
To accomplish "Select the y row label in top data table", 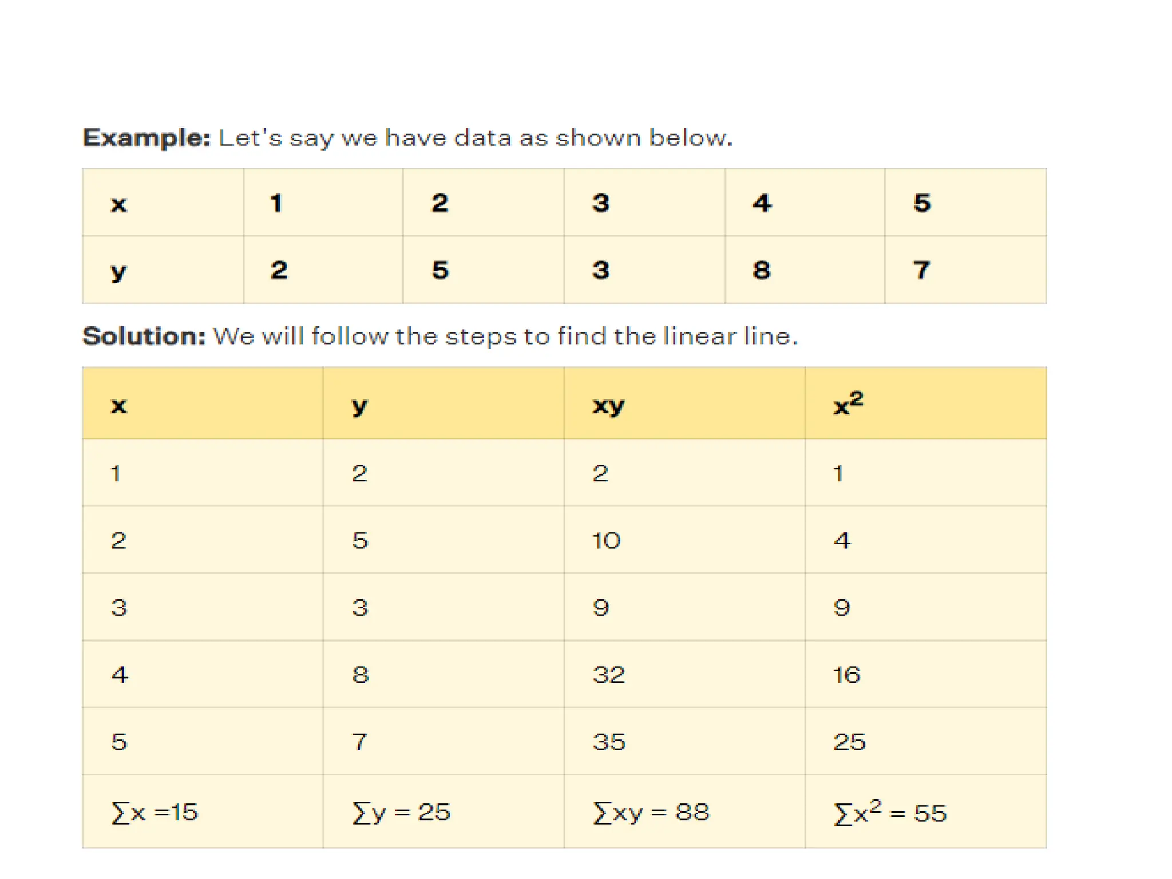I will tap(118, 271).
